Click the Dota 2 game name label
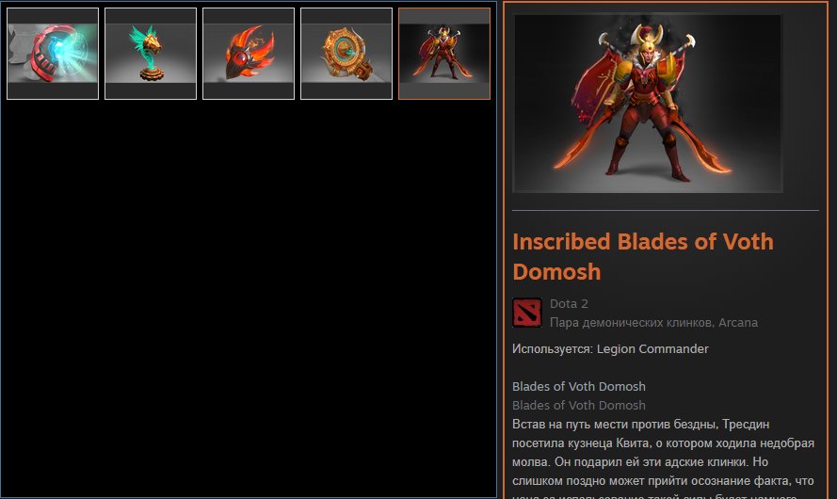The width and height of the screenshot is (837, 499). pos(569,304)
